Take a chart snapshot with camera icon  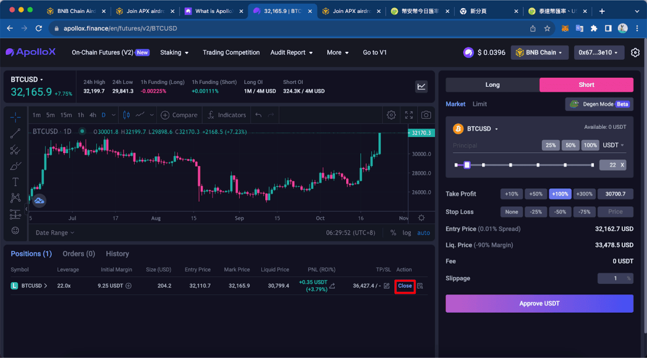426,115
